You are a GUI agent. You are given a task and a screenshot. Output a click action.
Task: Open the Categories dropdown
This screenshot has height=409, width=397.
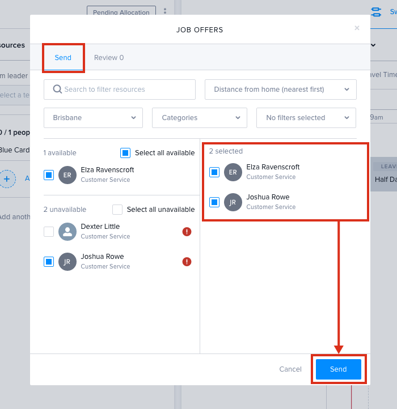pyautogui.click(x=199, y=118)
